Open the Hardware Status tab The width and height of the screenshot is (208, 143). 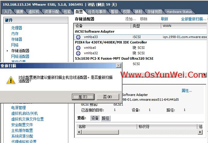coord(179,12)
